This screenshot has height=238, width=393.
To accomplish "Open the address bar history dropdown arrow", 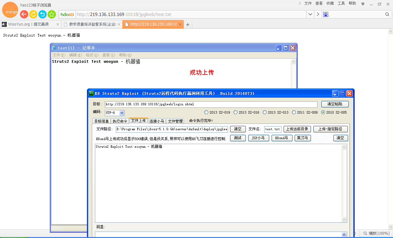I will [310, 14].
